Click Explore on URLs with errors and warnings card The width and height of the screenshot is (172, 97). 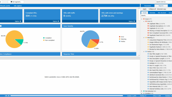132,21
